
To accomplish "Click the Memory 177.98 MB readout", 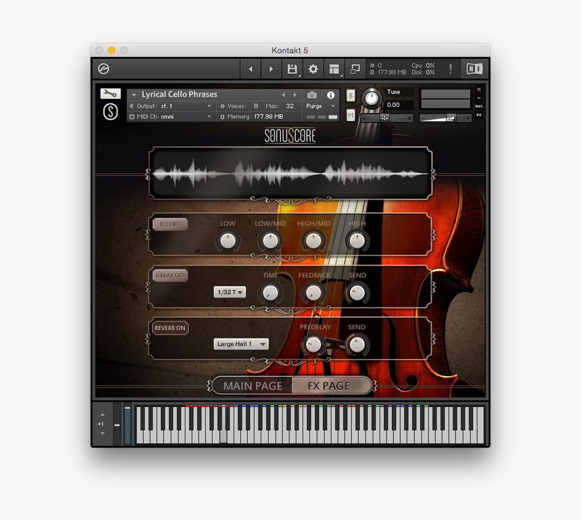I will 252,116.
